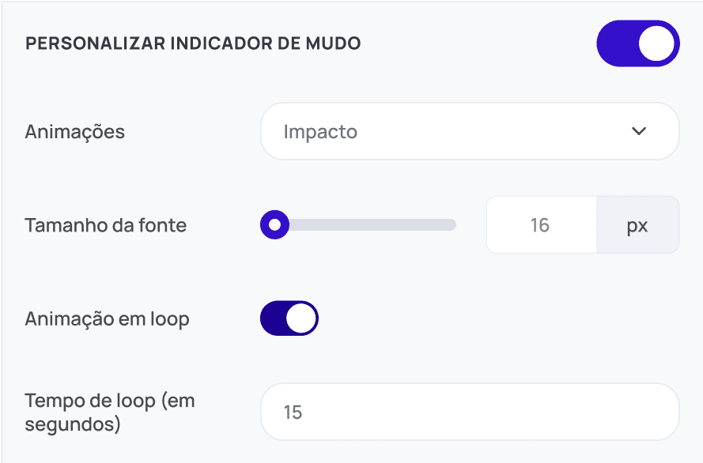Click the Tempo de loop (em segundos) label
This screenshot has width=703, height=463.
pos(110,412)
